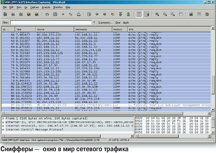The height and width of the screenshot is (153, 216).
Task: Open the Statistics menu
Action: [58, 7]
